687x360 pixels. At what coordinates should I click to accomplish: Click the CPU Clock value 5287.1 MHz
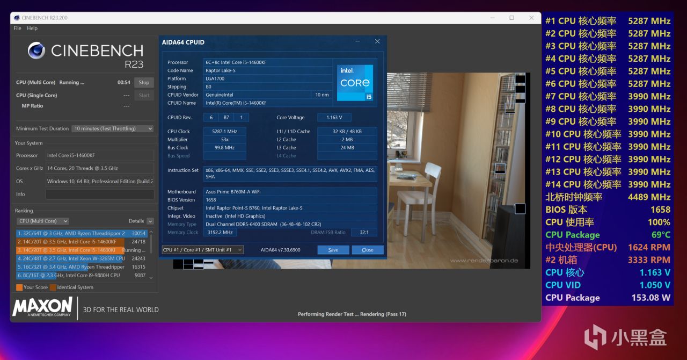pyautogui.click(x=224, y=131)
